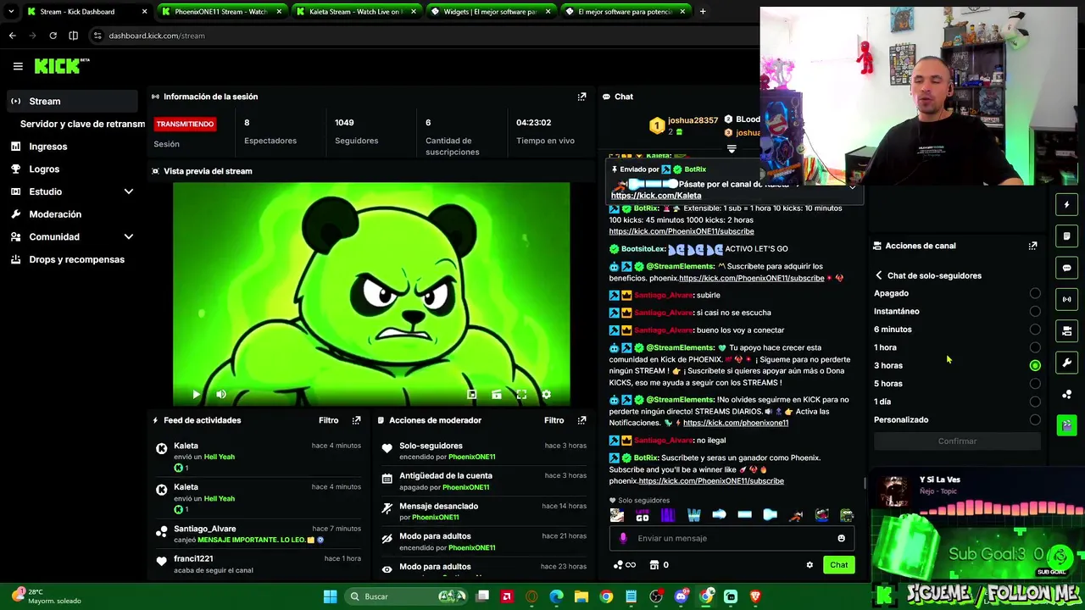Open Filtro in Feed de actividades

[328, 420]
